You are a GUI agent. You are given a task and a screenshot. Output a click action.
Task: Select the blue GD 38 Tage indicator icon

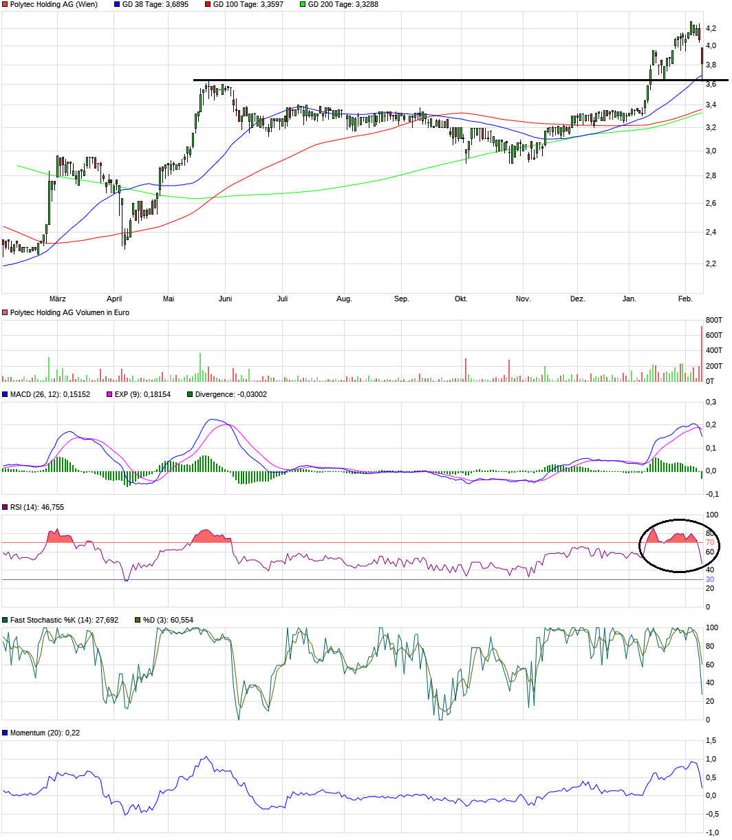click(x=117, y=6)
